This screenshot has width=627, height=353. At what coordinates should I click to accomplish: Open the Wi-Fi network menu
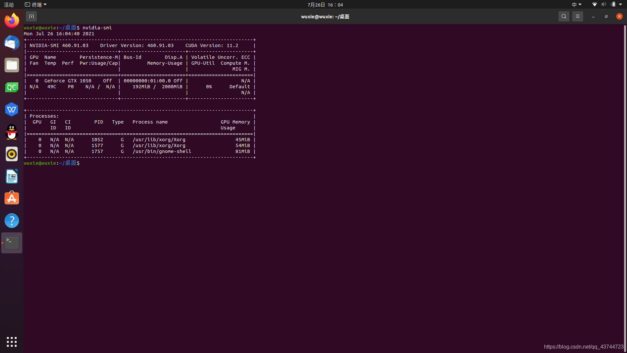pyautogui.click(x=594, y=5)
